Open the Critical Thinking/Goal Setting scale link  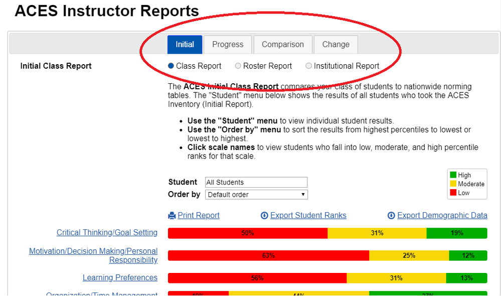coord(107,233)
